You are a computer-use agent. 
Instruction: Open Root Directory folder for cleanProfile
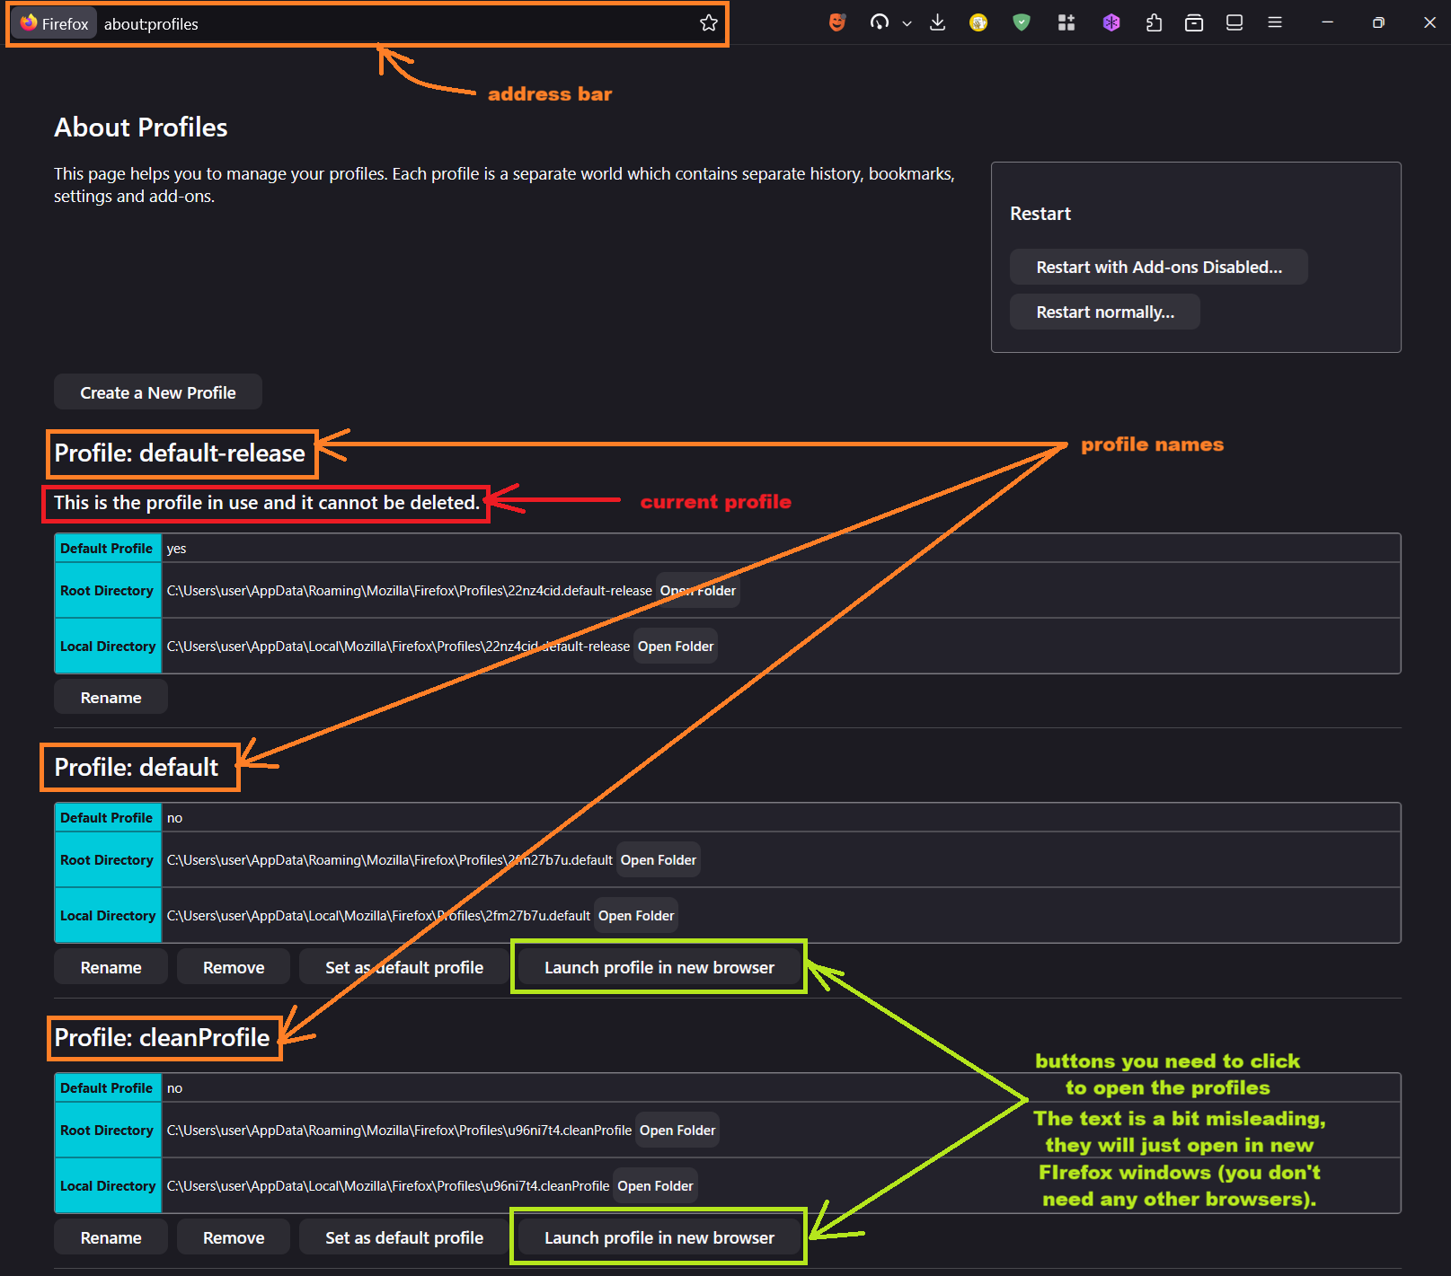tap(677, 1131)
